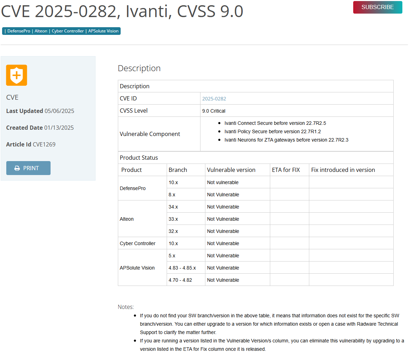The image size is (409, 356).
Task: Click the '9.0 Critical' CVSS value
Action: pyautogui.click(x=214, y=111)
